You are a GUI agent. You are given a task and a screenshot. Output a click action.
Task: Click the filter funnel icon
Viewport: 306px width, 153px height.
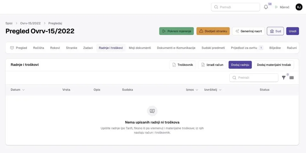pos(284,78)
